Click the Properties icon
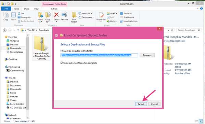The height and width of the screenshot is (124, 205). [x=101, y=15]
